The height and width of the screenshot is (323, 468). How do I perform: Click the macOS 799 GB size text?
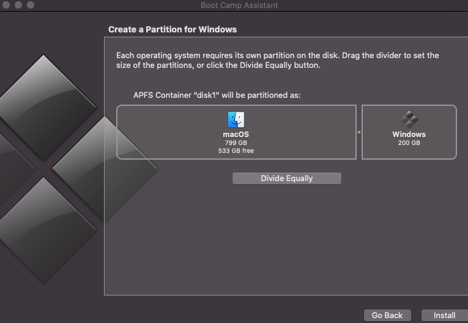(x=236, y=143)
